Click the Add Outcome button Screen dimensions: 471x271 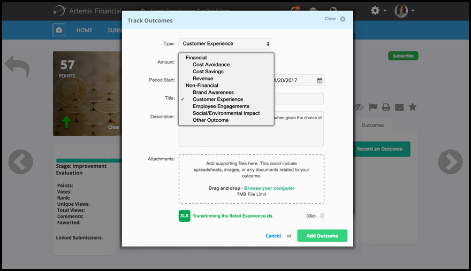point(322,236)
